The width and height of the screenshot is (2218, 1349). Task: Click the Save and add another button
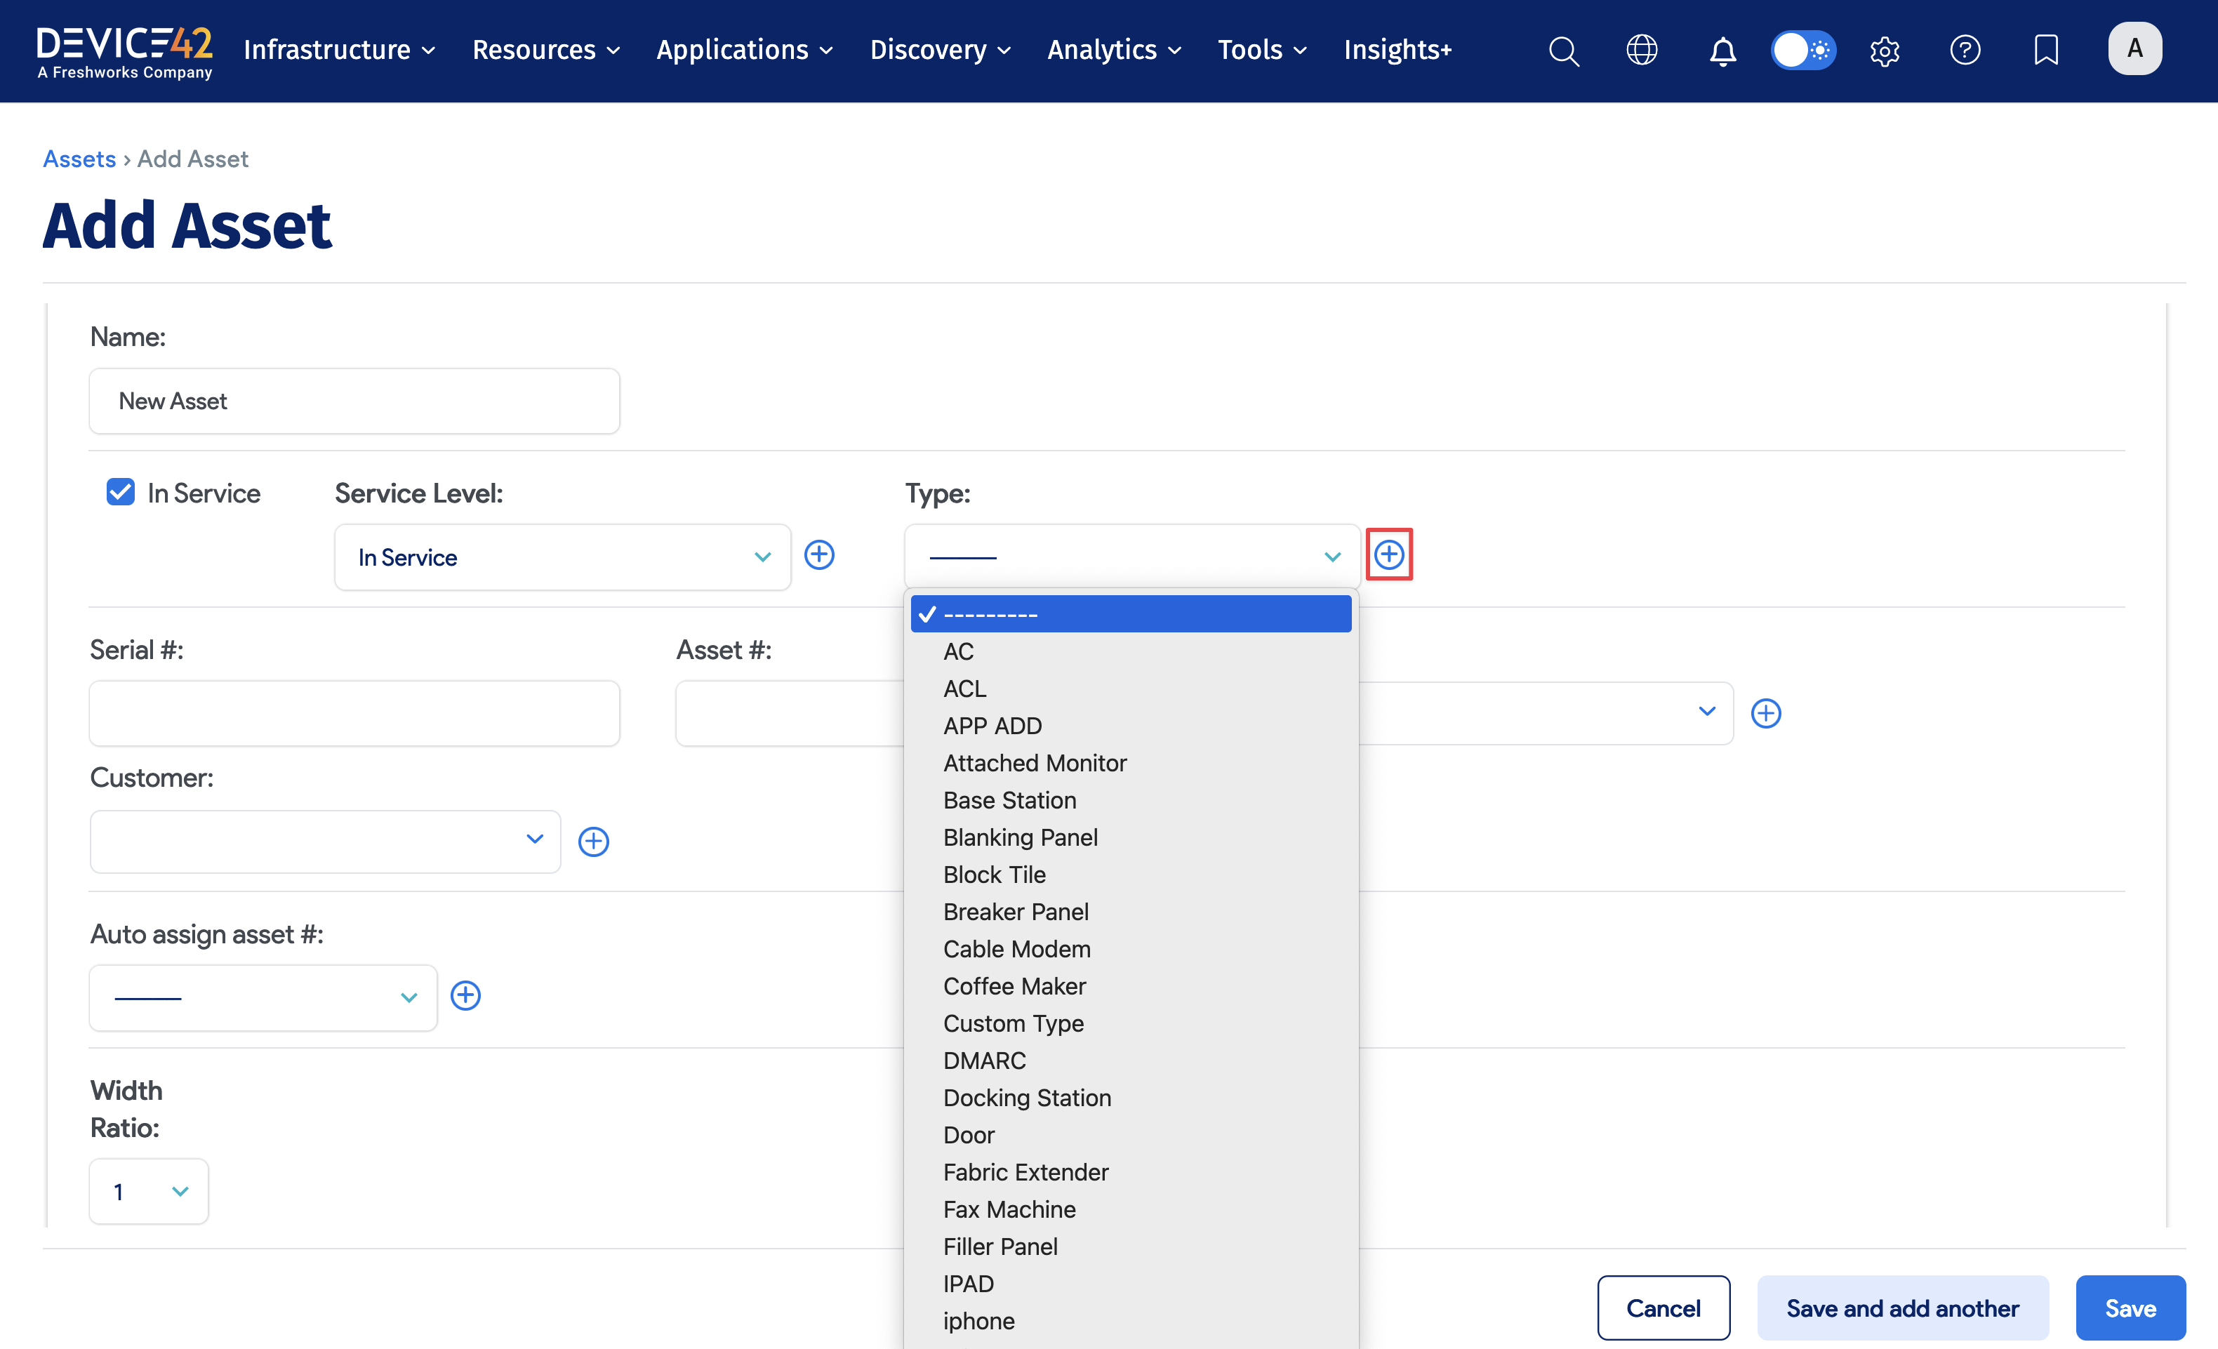pyautogui.click(x=1902, y=1307)
